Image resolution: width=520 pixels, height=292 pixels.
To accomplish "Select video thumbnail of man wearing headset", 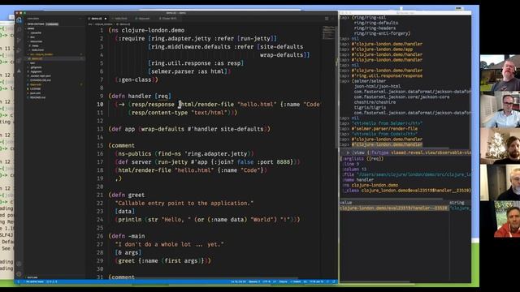I will (500, 73).
